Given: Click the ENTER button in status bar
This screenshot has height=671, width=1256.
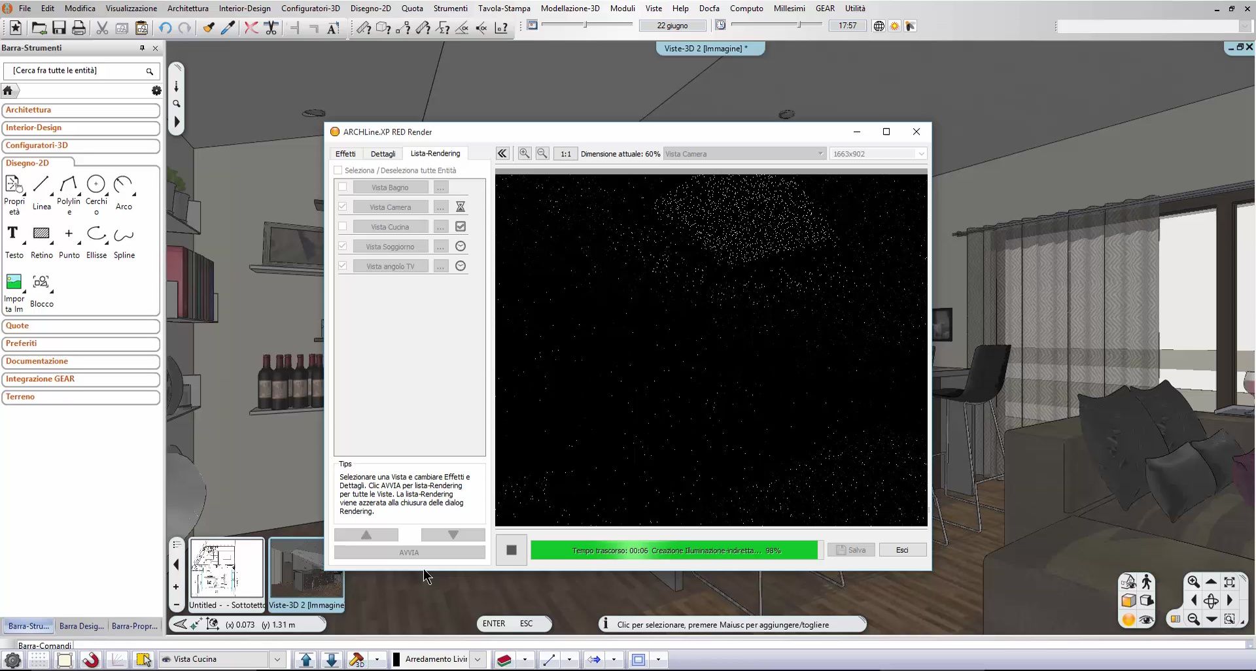Looking at the screenshot, I should coord(494,623).
